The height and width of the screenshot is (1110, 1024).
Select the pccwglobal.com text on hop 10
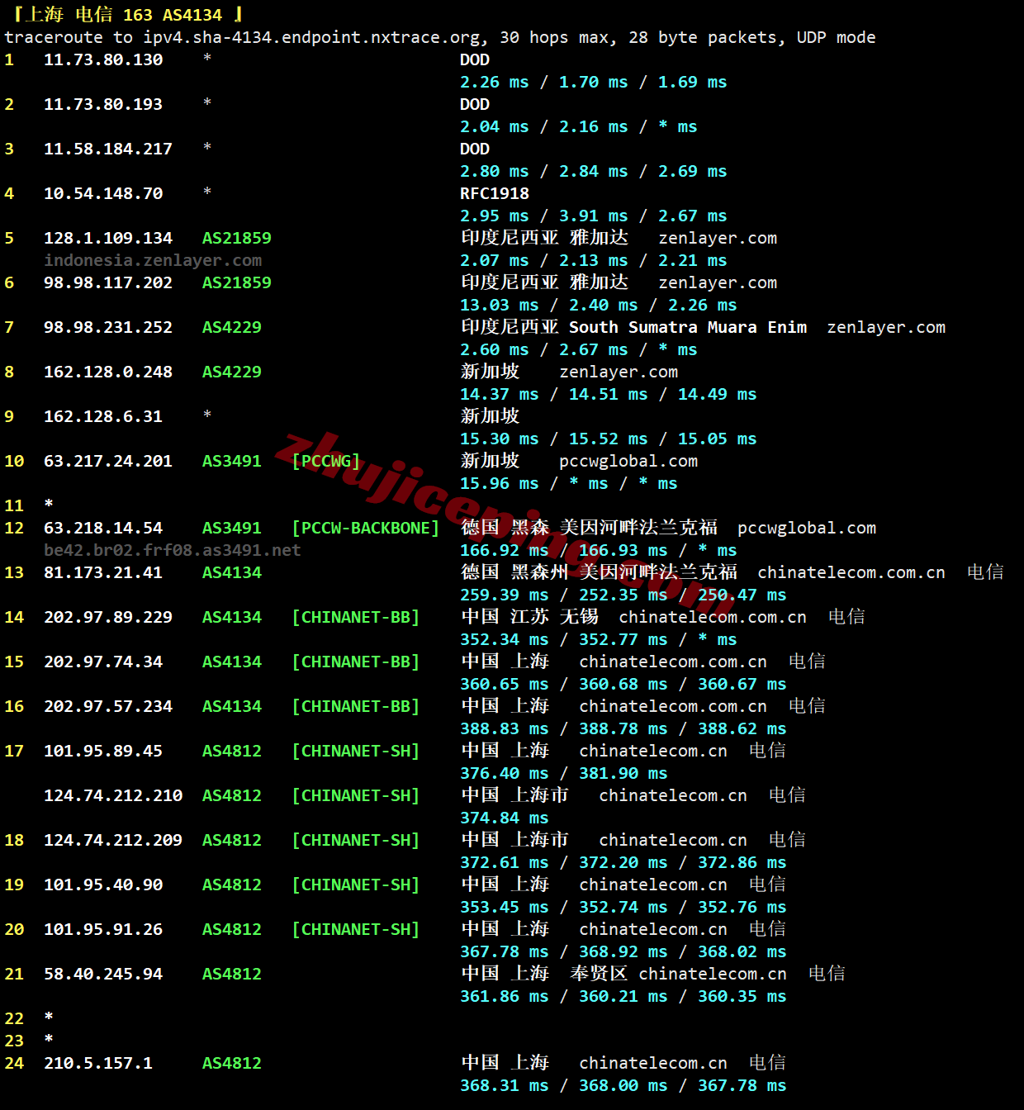point(628,461)
